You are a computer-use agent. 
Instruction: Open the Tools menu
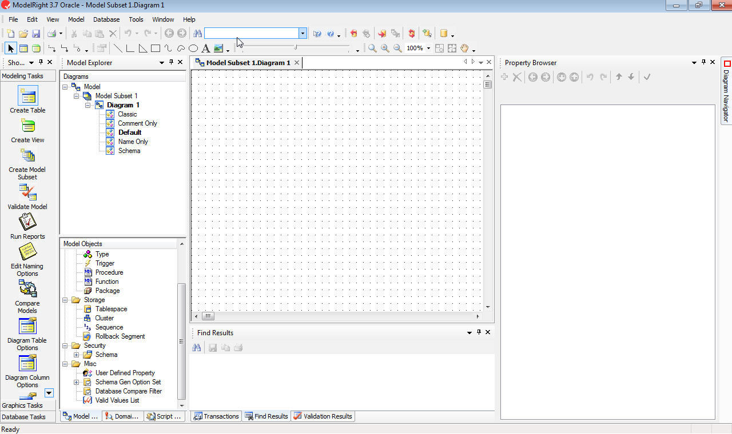point(136,19)
